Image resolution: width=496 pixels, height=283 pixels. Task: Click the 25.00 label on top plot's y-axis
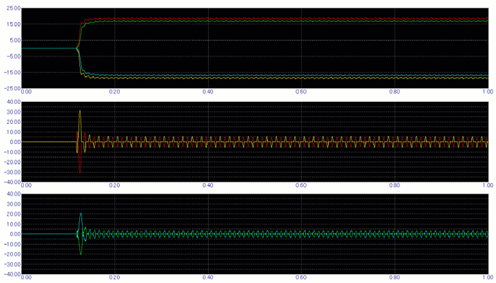coord(13,8)
